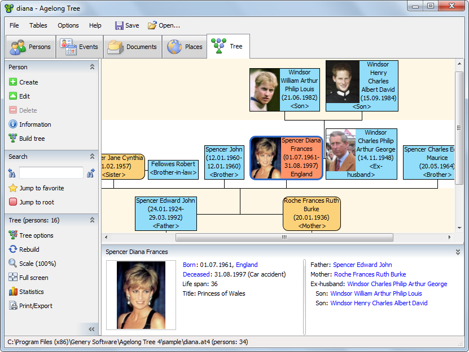The image size is (469, 352).
Task: Open the Statistics chart icon
Action: pos(13,292)
